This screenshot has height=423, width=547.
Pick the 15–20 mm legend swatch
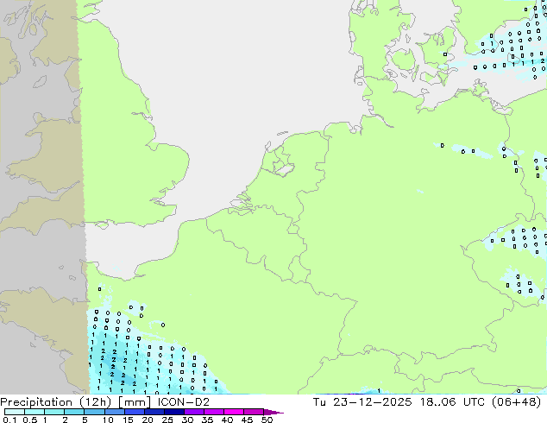[135, 412]
